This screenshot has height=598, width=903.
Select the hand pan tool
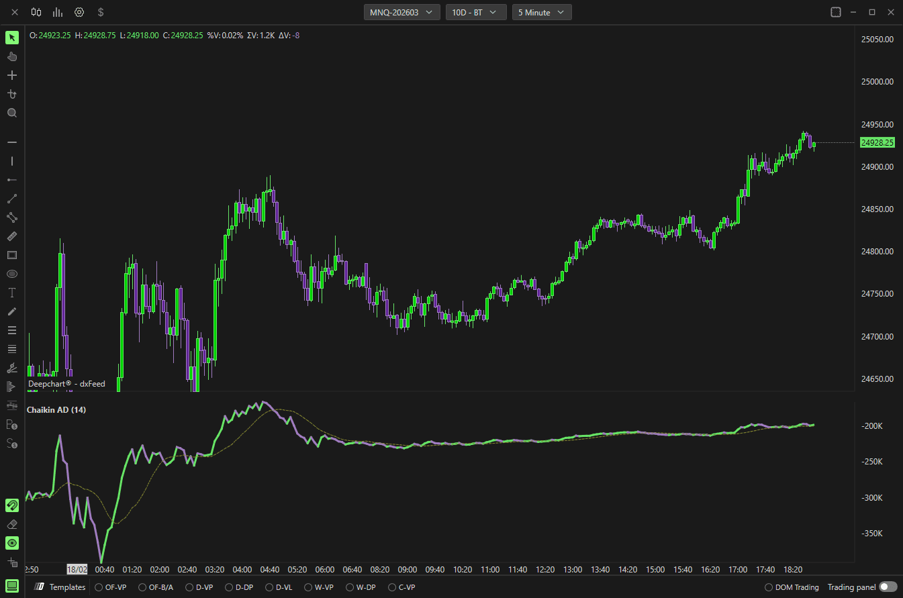[12, 56]
